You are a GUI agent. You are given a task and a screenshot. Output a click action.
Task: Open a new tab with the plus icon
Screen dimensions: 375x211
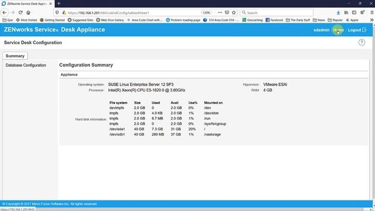click(x=59, y=4)
